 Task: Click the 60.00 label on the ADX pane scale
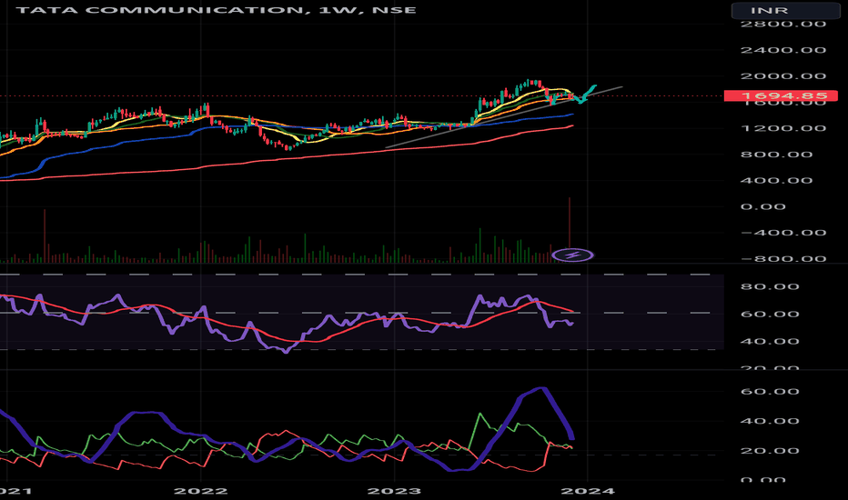tap(770, 391)
